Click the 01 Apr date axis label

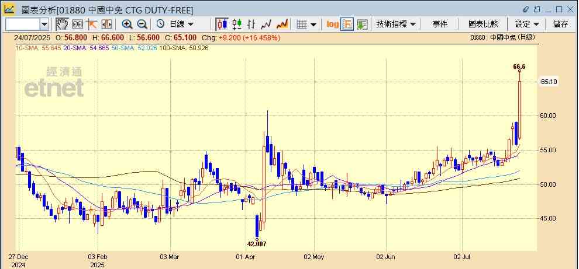click(246, 257)
